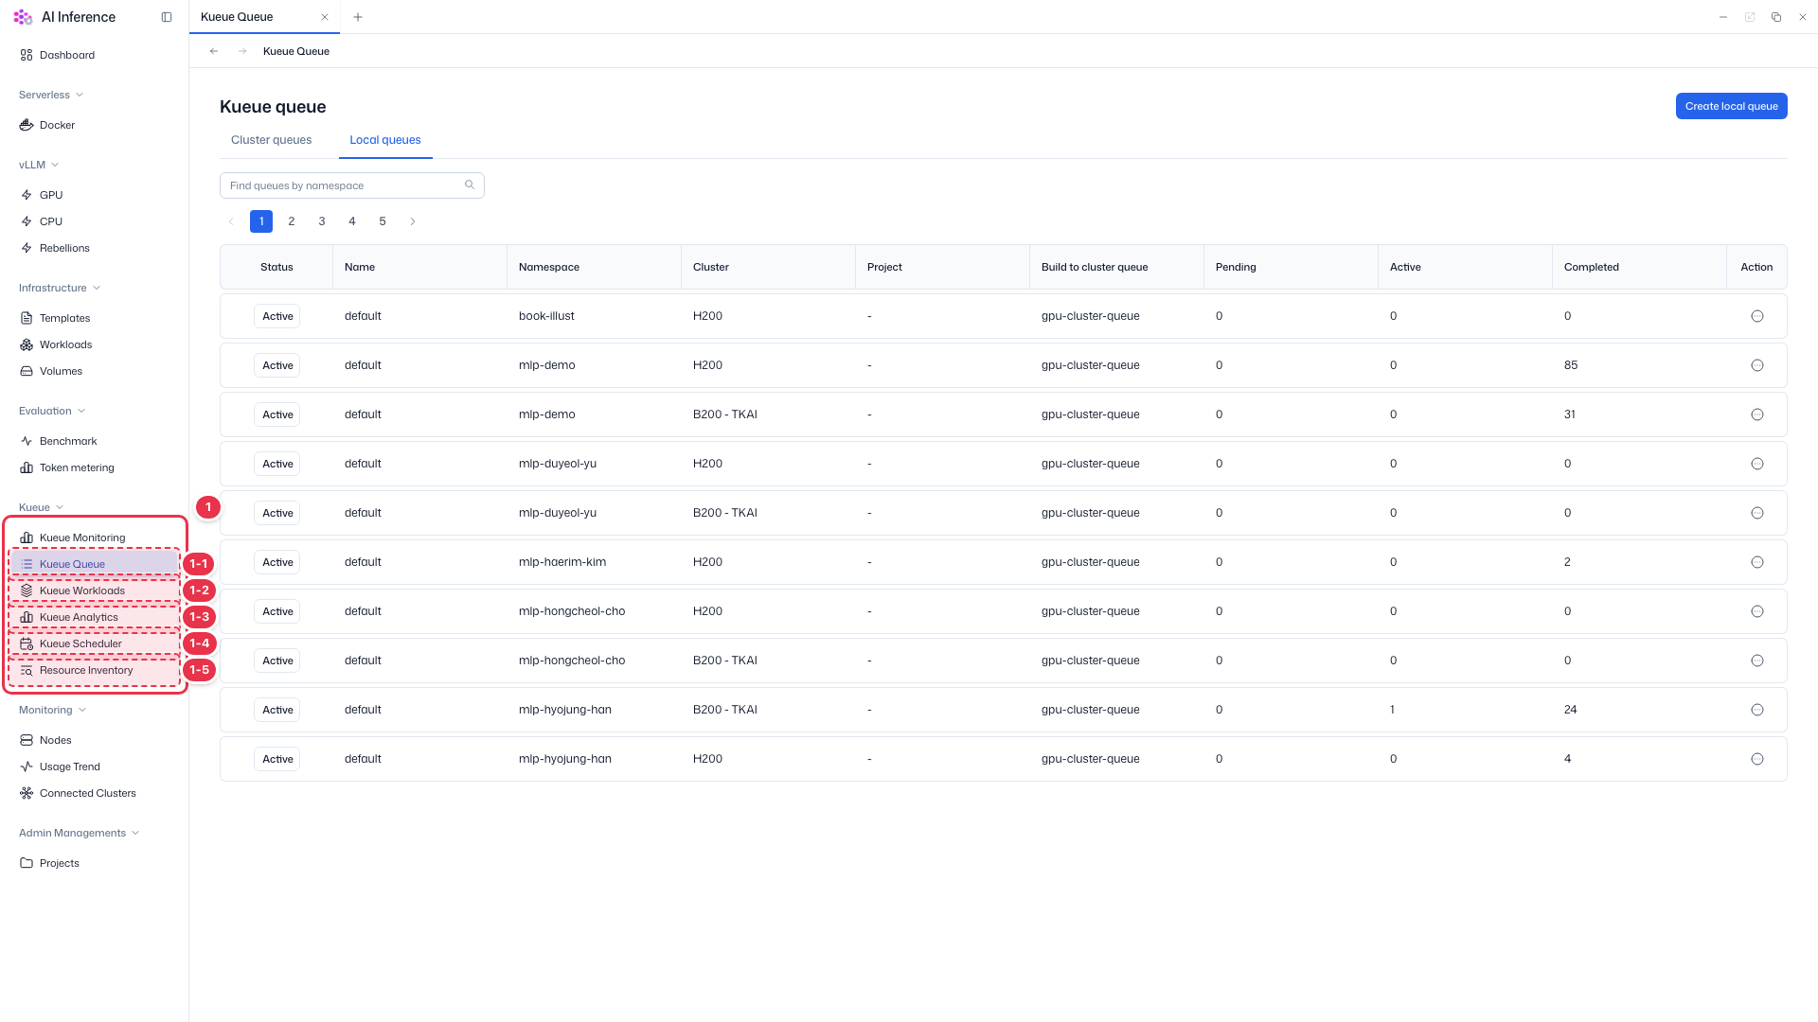Click Active status of mlp-hyojung-han H200 row
Viewport: 1818px width, 1022px height.
277,759
